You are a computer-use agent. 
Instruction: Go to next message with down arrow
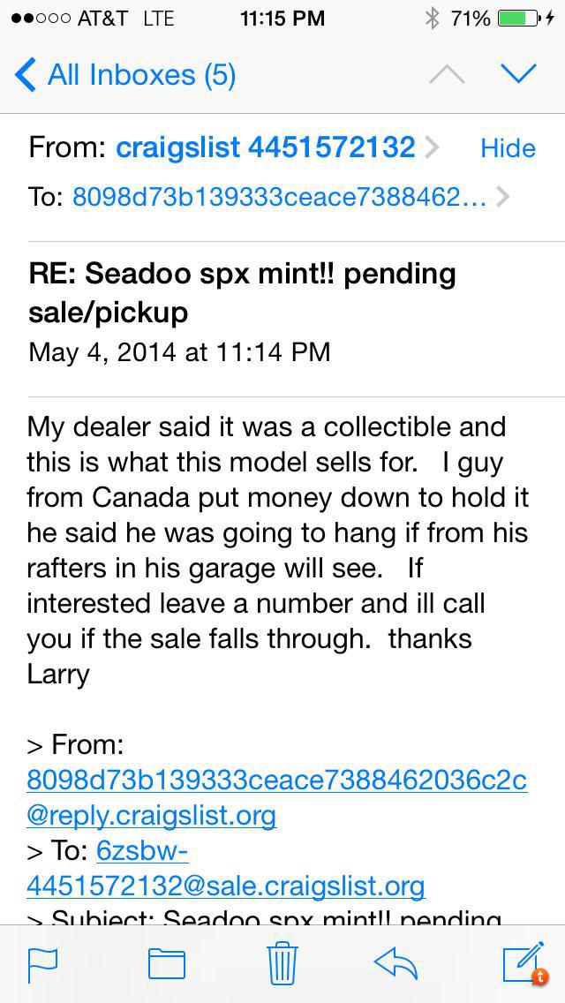tap(518, 75)
